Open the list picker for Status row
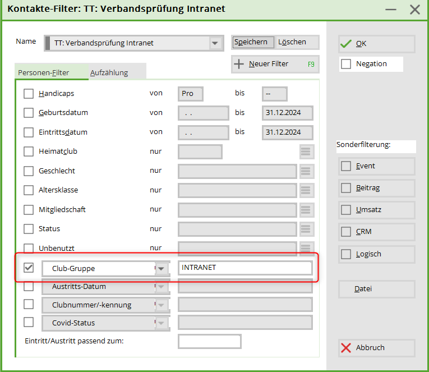The height and width of the screenshot is (372, 429). click(305, 229)
